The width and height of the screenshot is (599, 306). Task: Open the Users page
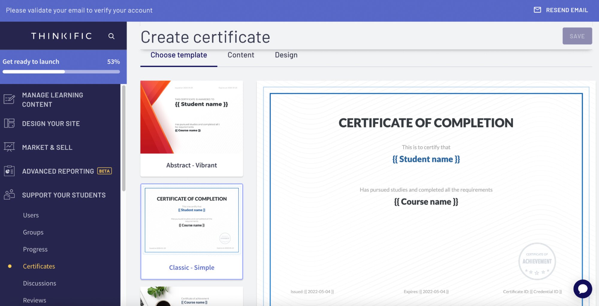pyautogui.click(x=31, y=215)
